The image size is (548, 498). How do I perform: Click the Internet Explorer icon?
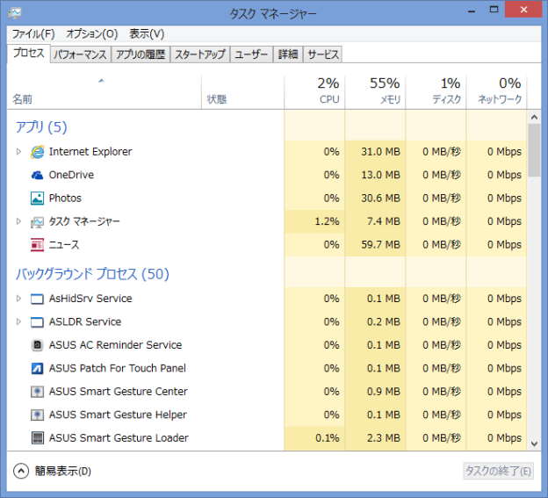(x=38, y=152)
